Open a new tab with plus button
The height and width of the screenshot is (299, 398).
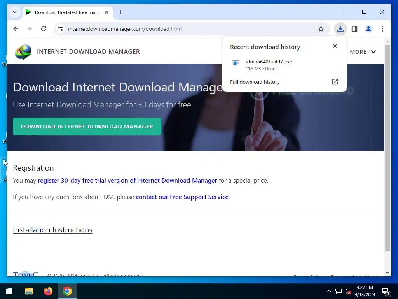(120, 12)
